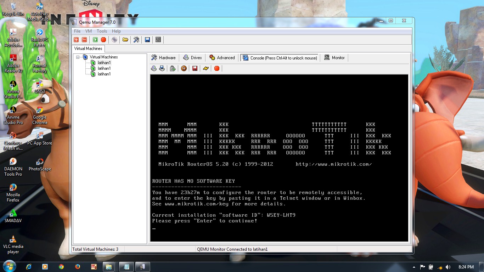Click the hammer and wrench icon in the main toolbar
The height and width of the screenshot is (272, 484).
click(136, 40)
